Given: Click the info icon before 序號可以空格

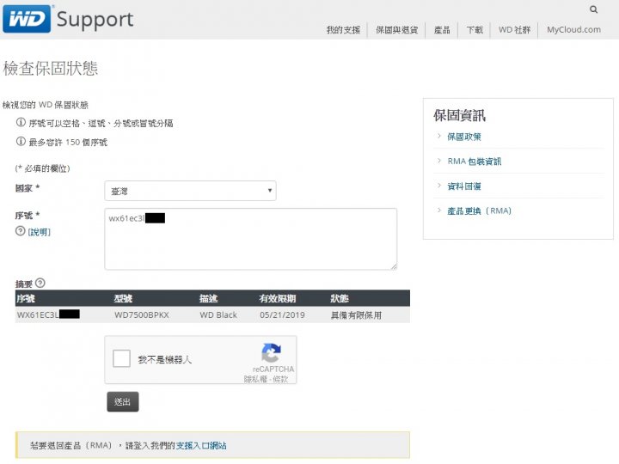Looking at the screenshot, I should 21,123.
